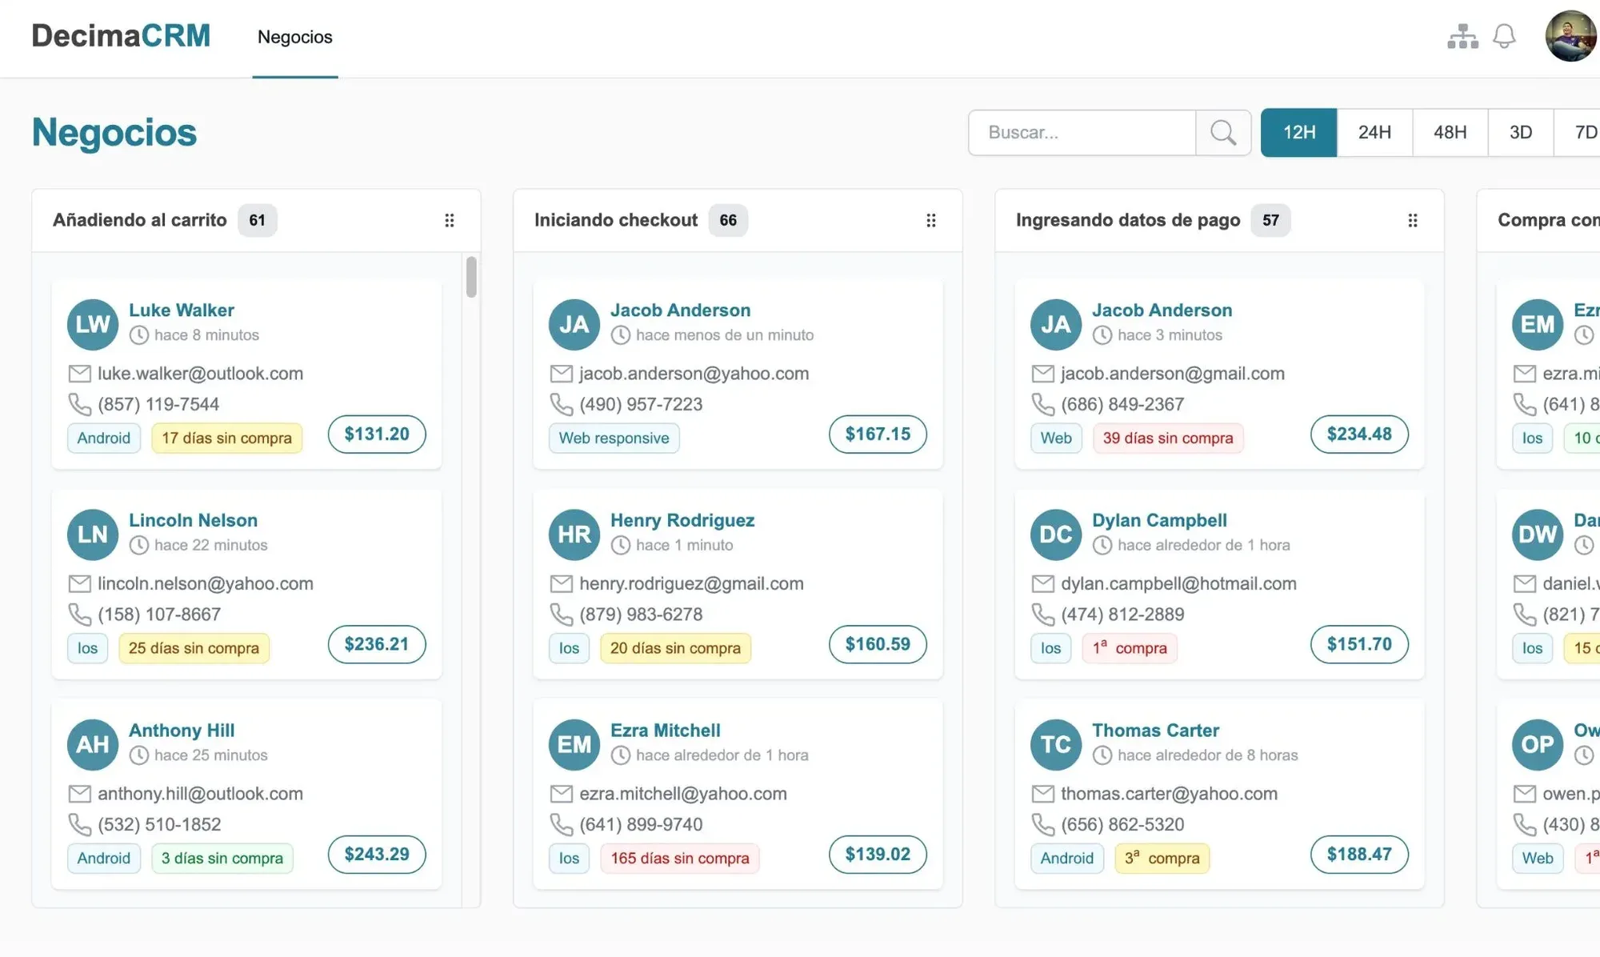Screen dimensions: 1600x957
Task: Click the email icon beside jacob.anderson@yahoo.com
Action: [561, 374]
